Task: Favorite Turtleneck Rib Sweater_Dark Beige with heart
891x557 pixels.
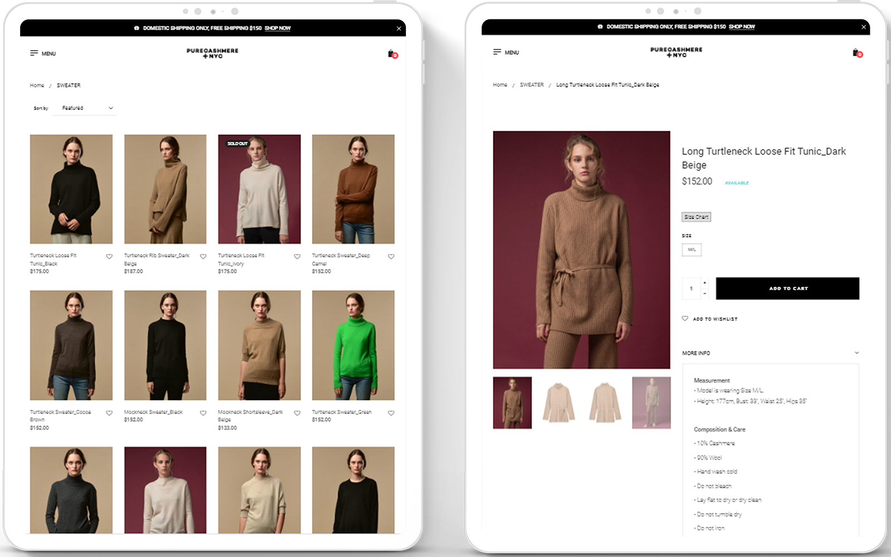Action: pos(203,257)
